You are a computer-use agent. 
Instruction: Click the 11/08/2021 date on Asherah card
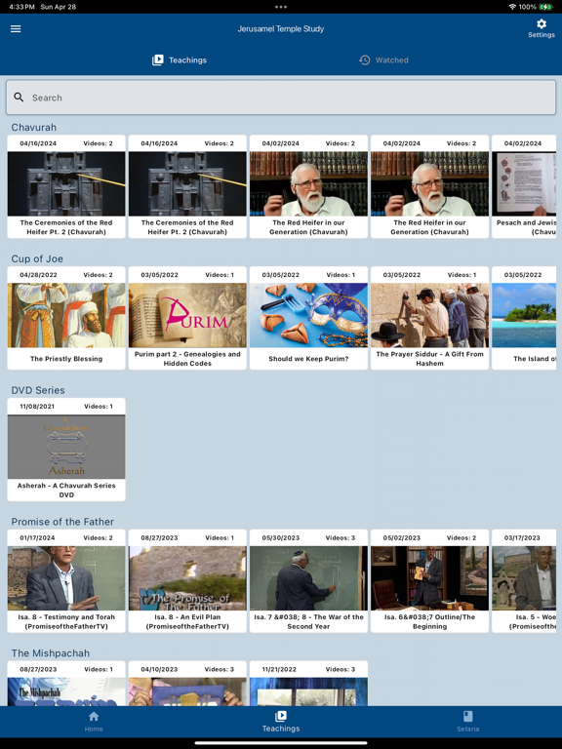37,407
